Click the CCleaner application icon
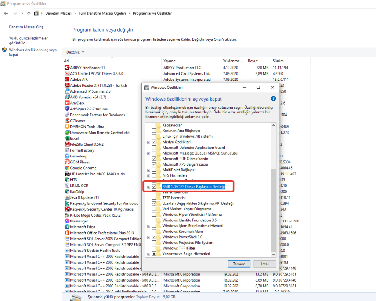Screen dimensions: 376x301 [66, 120]
